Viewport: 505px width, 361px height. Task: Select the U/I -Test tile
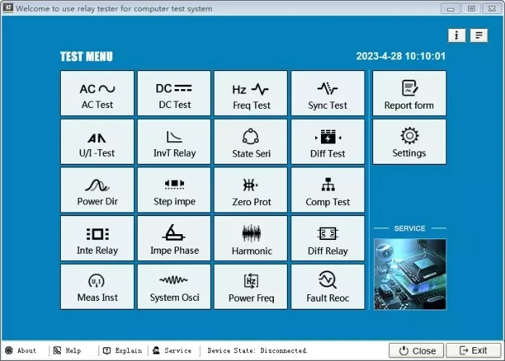coord(97,141)
